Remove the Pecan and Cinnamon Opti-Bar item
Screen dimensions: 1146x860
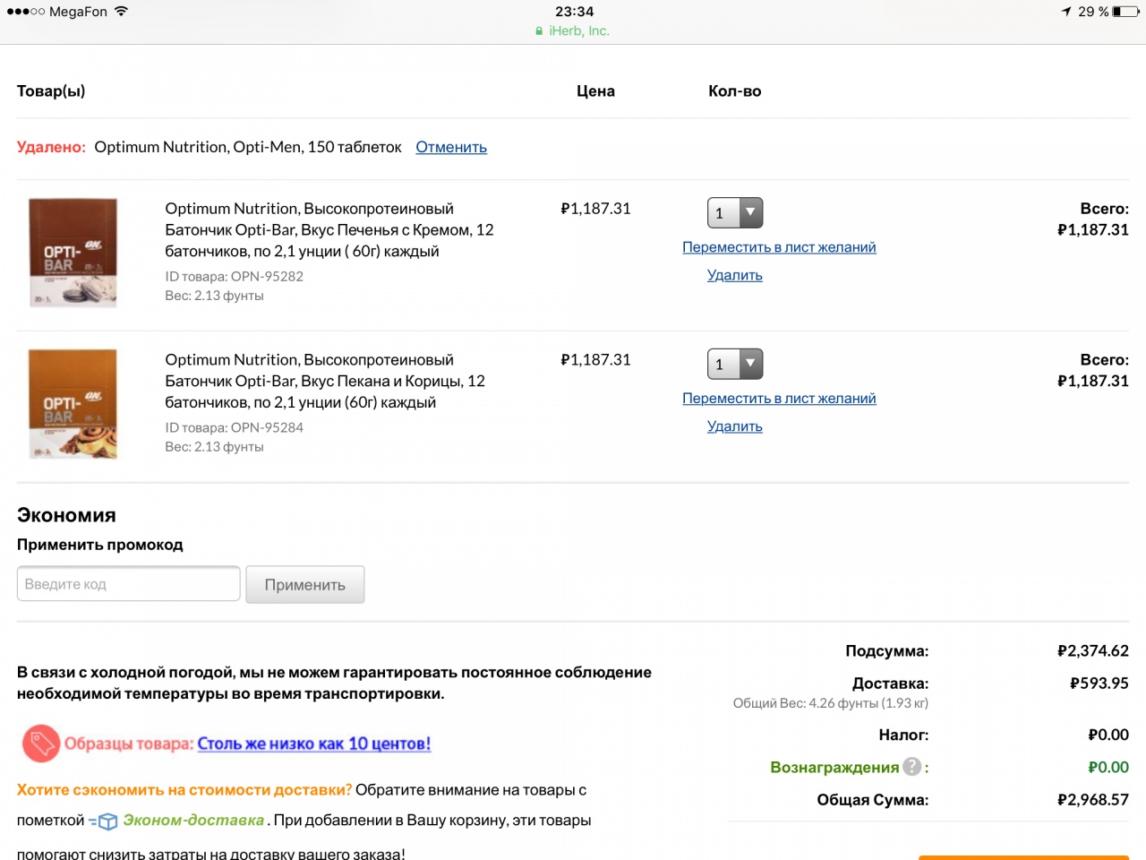click(x=735, y=426)
